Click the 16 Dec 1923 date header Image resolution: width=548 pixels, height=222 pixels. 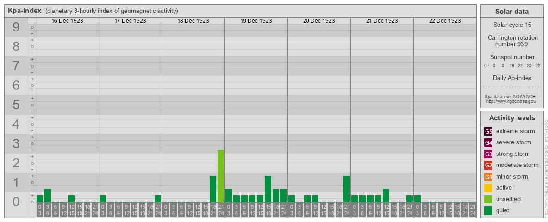pos(67,21)
